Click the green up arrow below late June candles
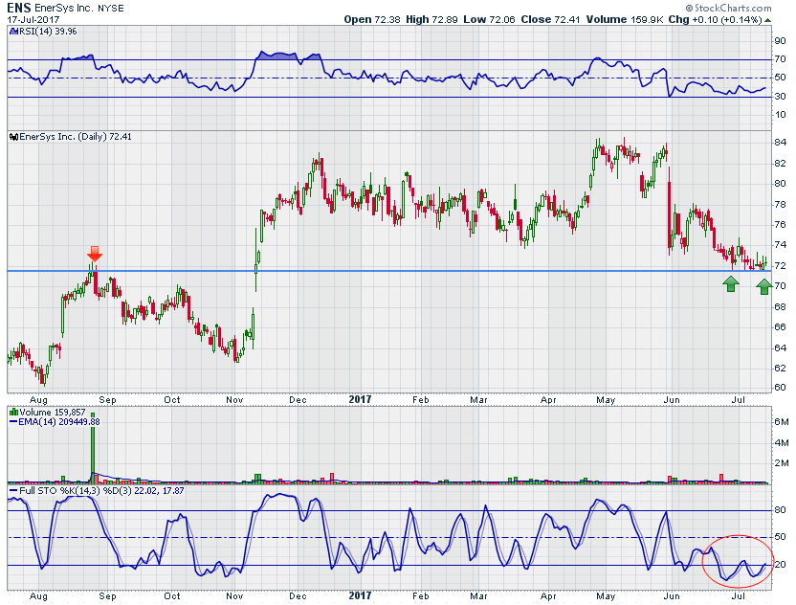The width and height of the screenshot is (796, 605). click(730, 283)
